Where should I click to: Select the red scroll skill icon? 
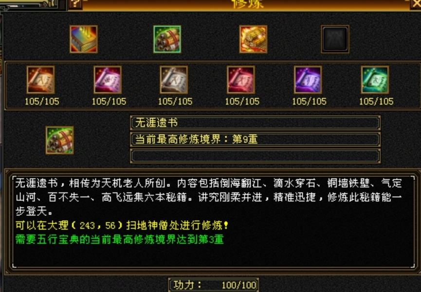click(241, 80)
